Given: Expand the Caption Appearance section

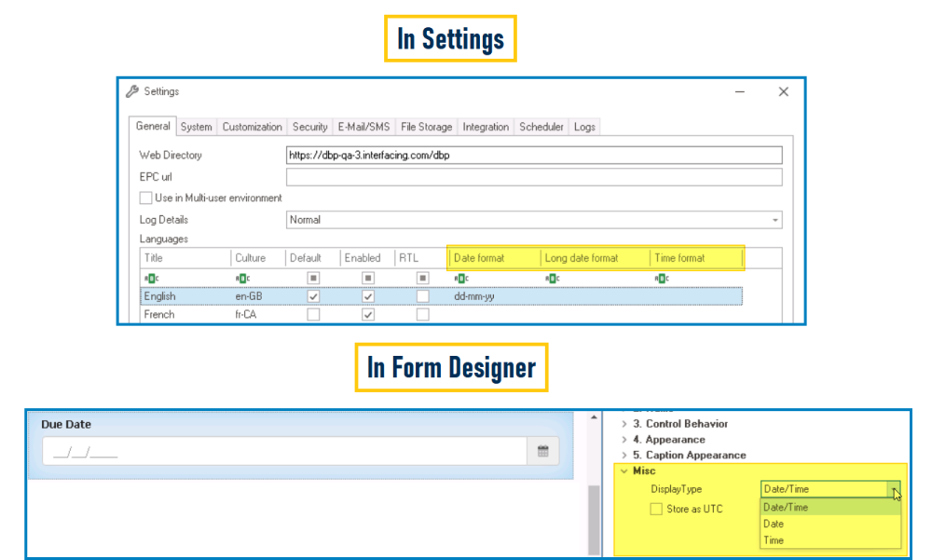Looking at the screenshot, I should point(624,455).
